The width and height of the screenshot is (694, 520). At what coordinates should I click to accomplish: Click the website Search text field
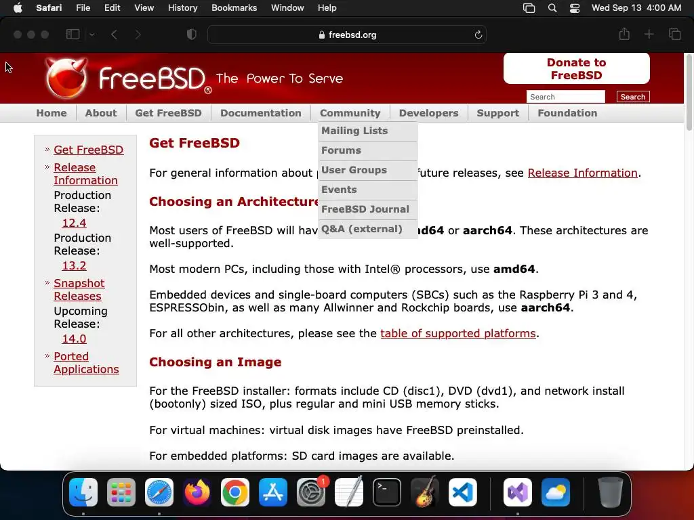tap(566, 97)
